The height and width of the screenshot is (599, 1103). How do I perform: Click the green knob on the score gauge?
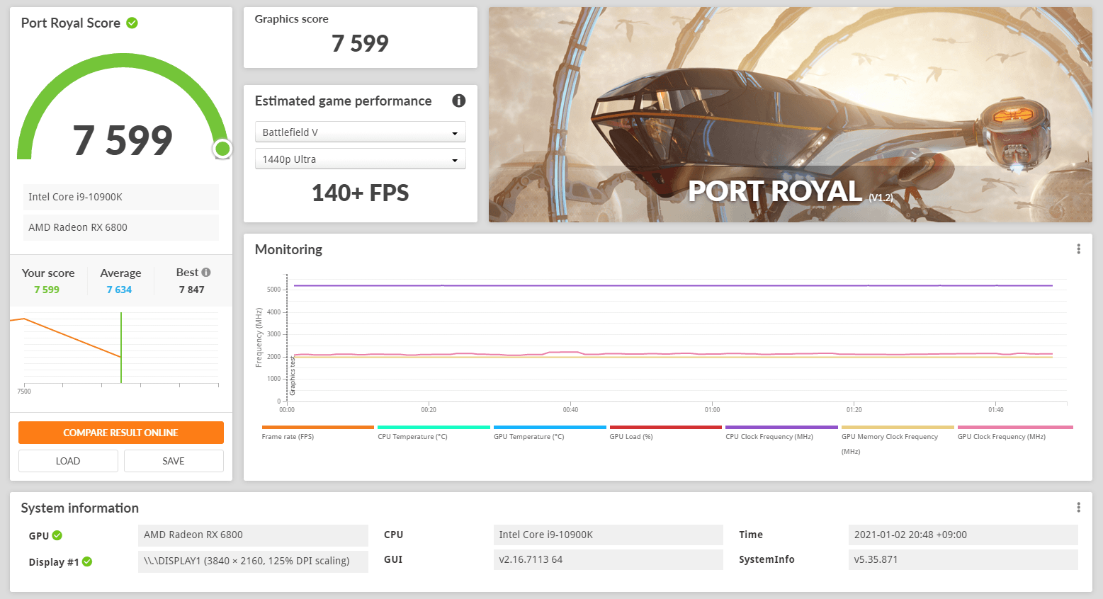222,149
